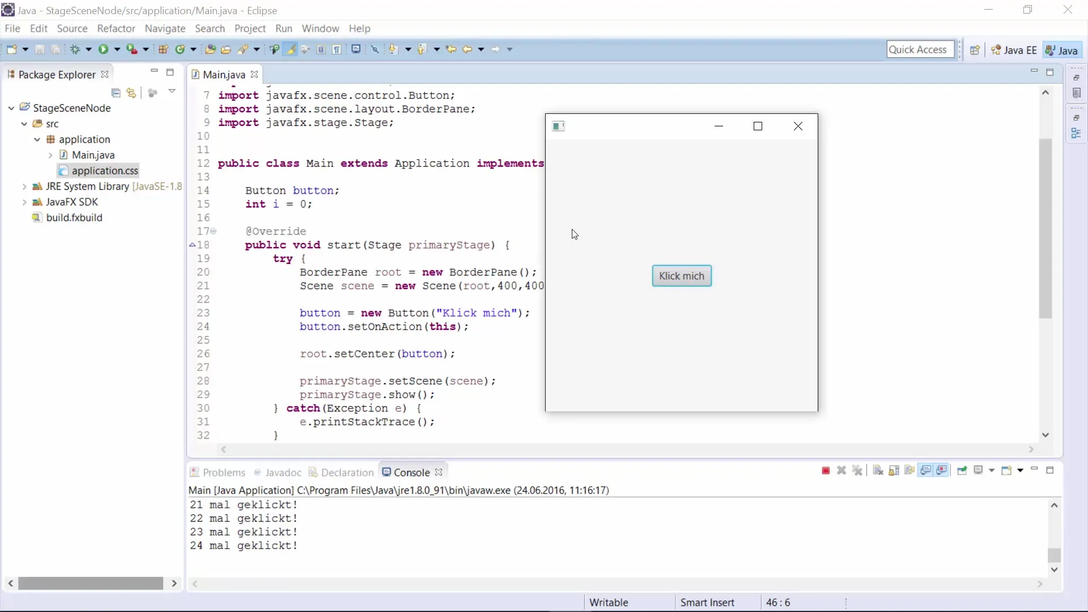Image resolution: width=1088 pixels, height=612 pixels.
Task: Click the console vertical scrollbar thumb
Action: [x=1054, y=555]
